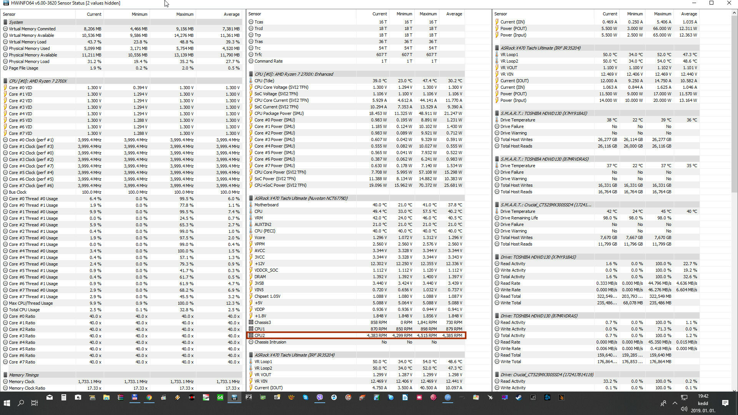Click the 4,383 RPM current value of CPU2
Viewport: 738px width, 415px height.
pos(377,335)
